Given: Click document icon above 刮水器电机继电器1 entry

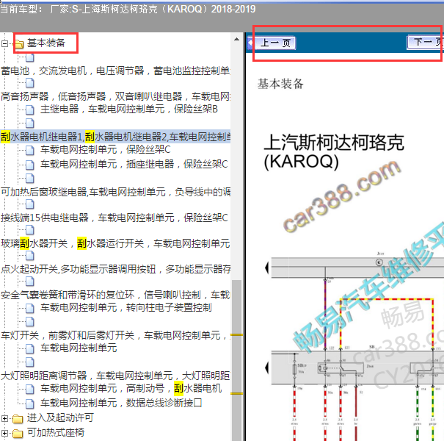Looking at the screenshot, I should click(x=30, y=123).
